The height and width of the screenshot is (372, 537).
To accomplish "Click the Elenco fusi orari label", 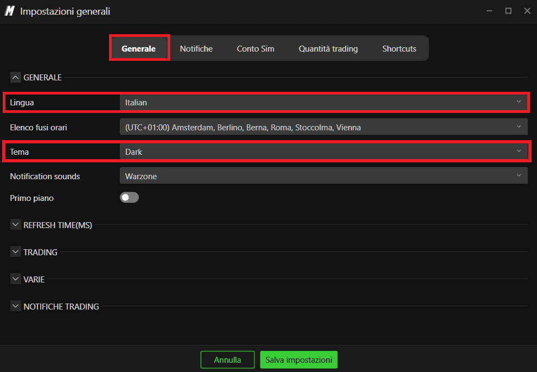I will (39, 128).
